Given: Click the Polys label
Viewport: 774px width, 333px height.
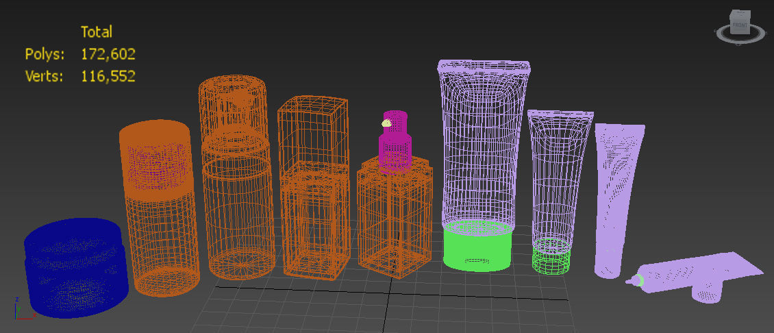Looking at the screenshot, I should tap(45, 54).
